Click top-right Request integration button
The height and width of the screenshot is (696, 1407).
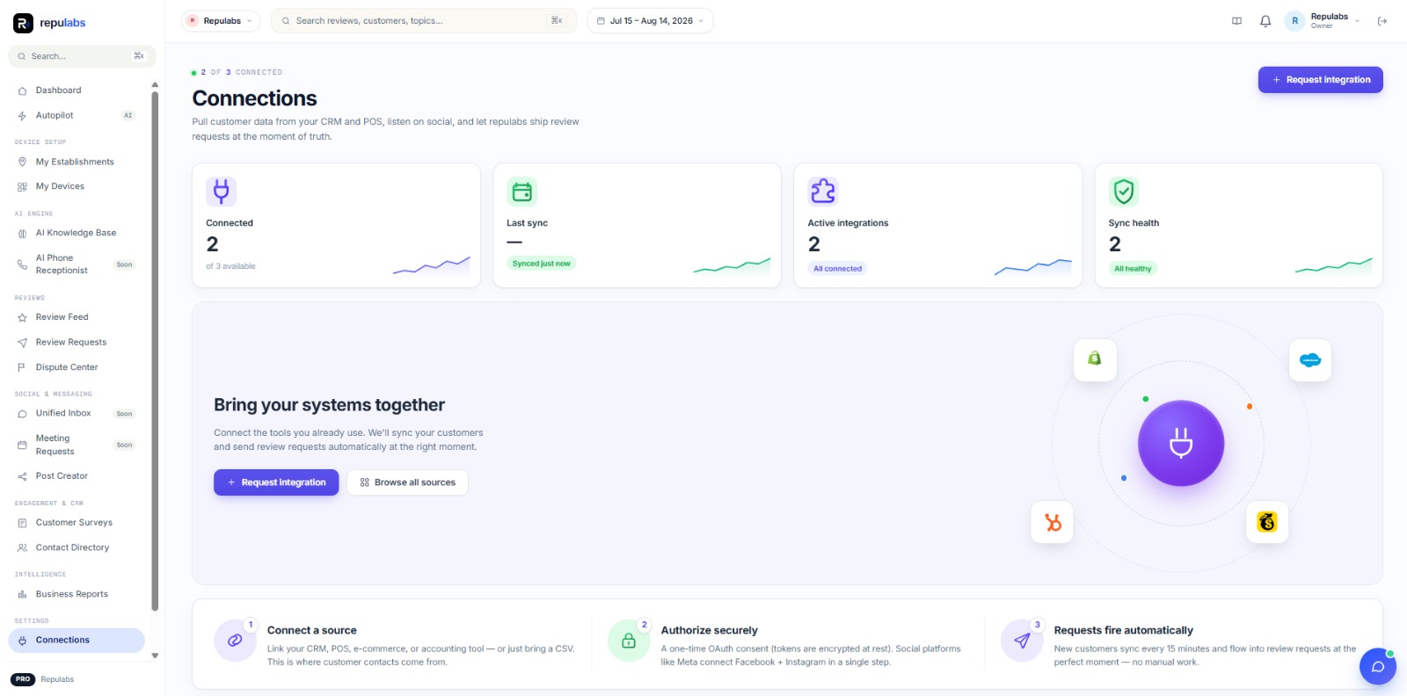pyautogui.click(x=1320, y=80)
